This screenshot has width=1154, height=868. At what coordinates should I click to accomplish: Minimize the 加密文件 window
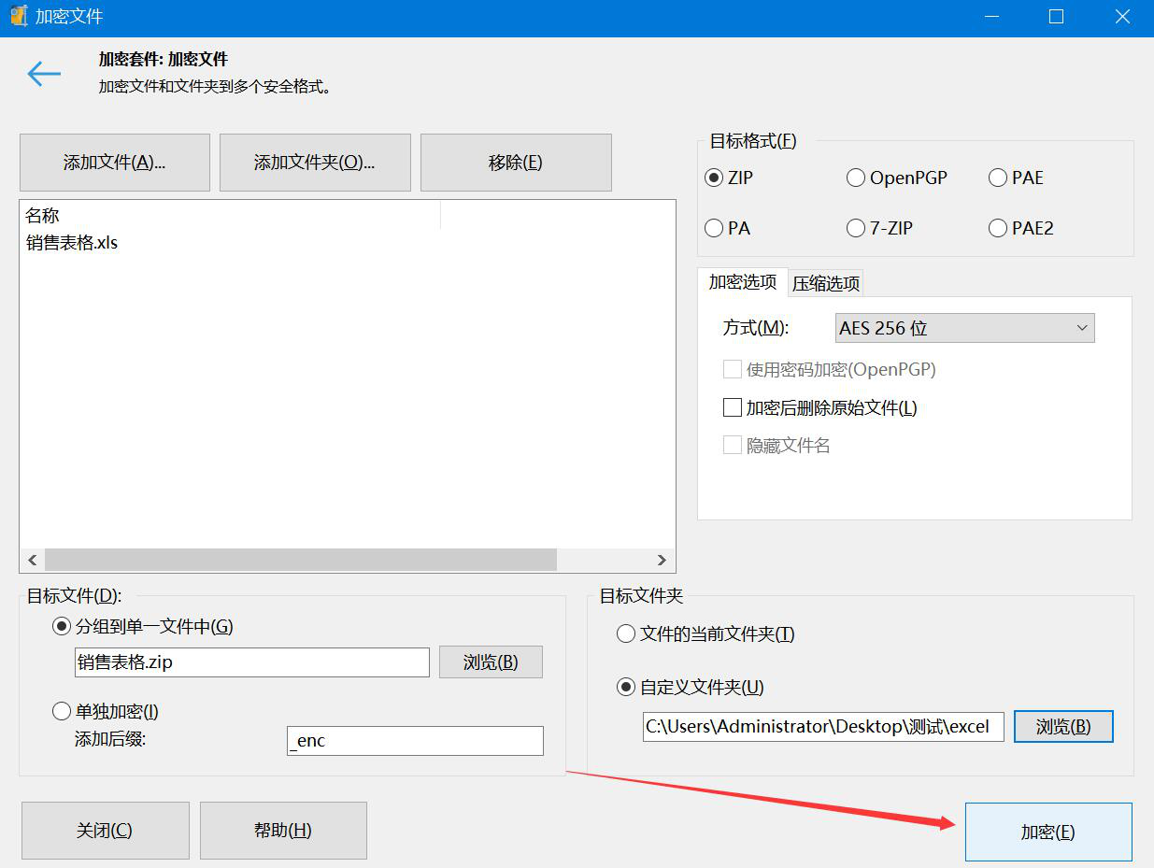pyautogui.click(x=990, y=17)
